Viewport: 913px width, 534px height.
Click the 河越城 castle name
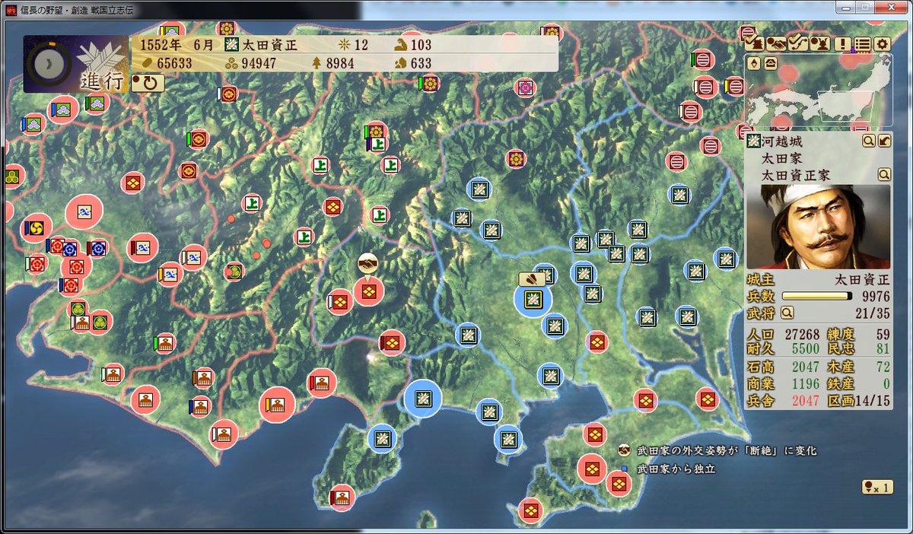pyautogui.click(x=782, y=141)
